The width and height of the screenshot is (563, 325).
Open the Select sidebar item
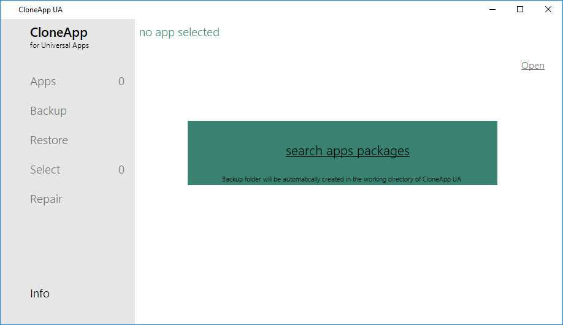click(45, 170)
